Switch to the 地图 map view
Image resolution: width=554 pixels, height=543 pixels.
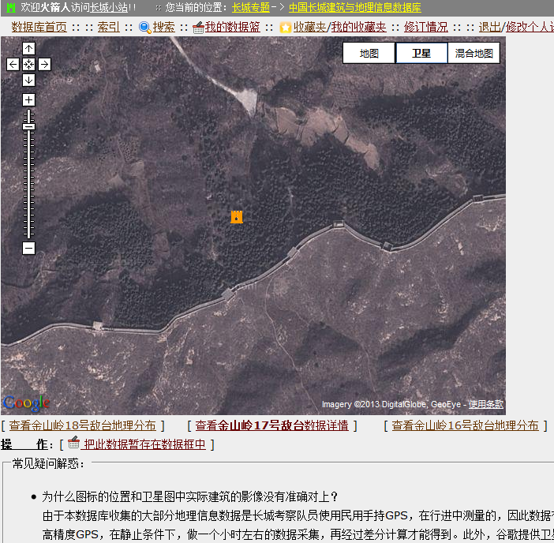pos(369,54)
